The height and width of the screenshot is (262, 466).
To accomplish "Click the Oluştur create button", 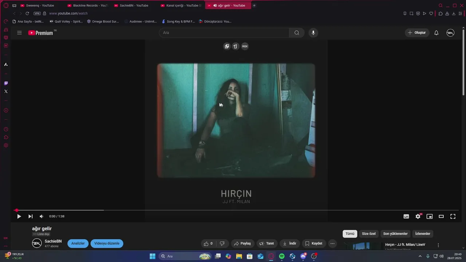I will click(417, 33).
